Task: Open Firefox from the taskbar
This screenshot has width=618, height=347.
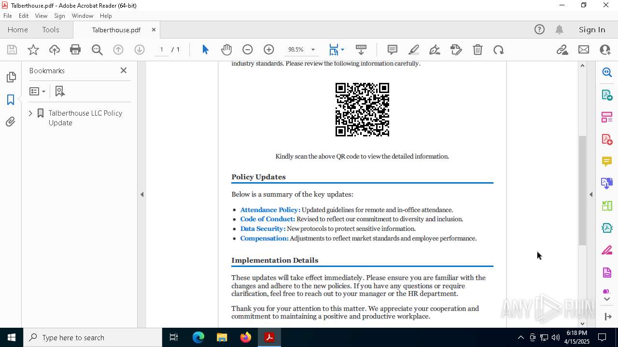Action: click(x=246, y=337)
